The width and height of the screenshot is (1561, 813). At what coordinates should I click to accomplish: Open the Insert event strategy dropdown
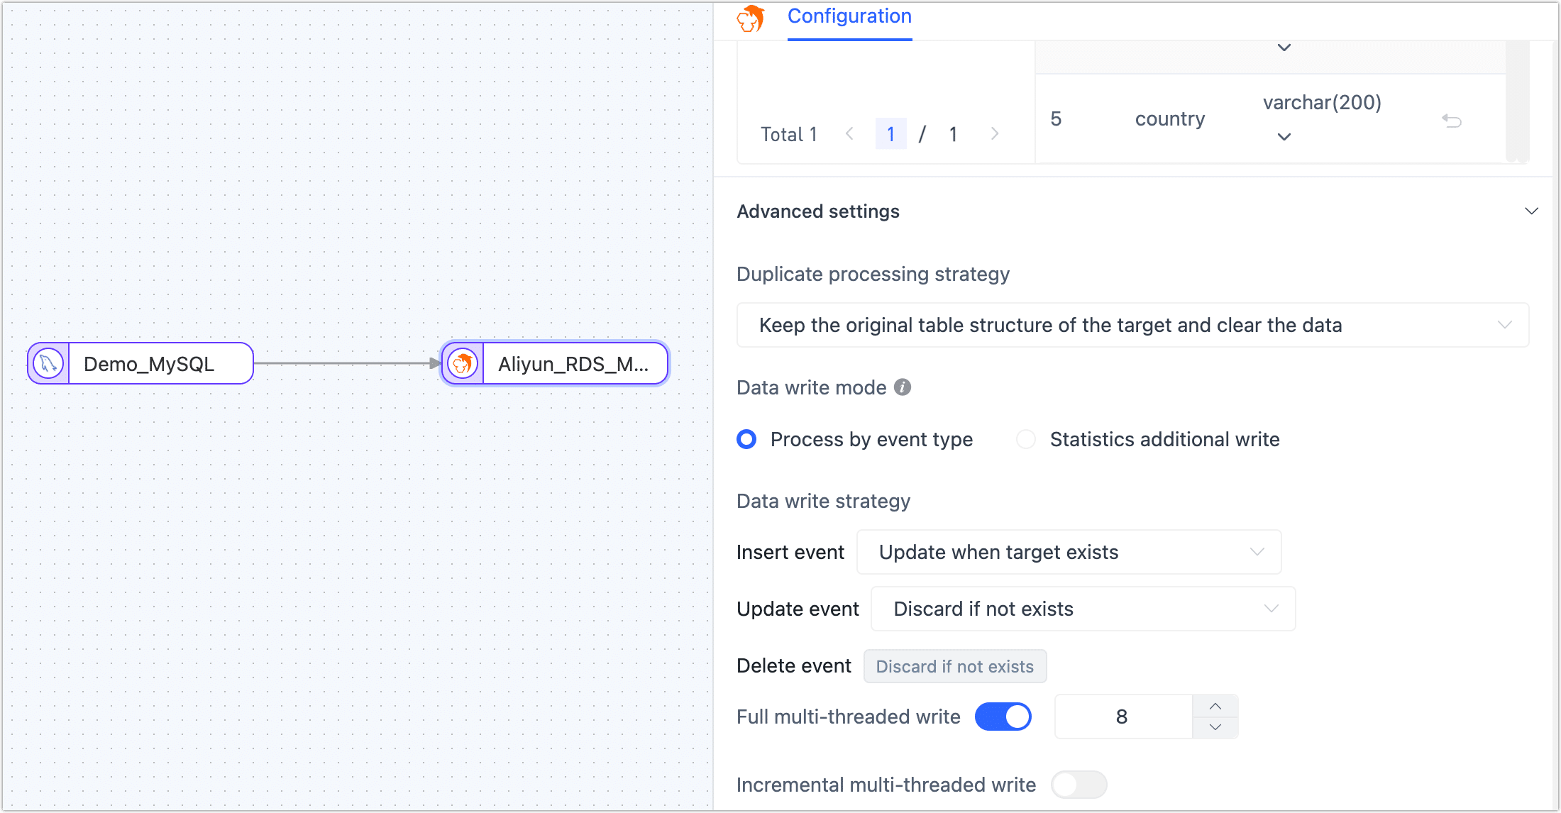1069,552
